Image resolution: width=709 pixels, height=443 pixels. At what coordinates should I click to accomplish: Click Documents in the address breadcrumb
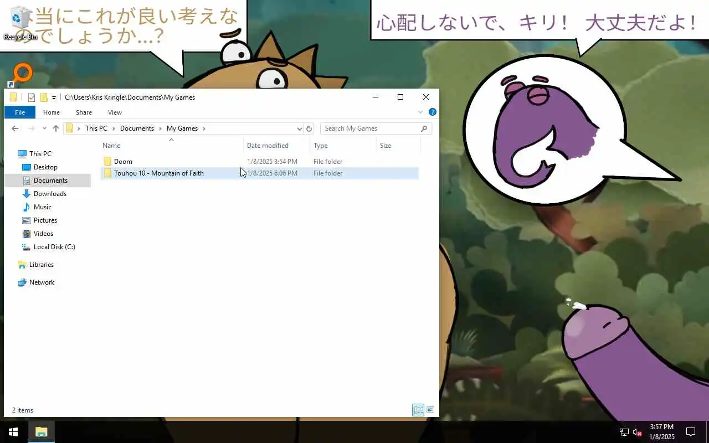[x=137, y=128]
